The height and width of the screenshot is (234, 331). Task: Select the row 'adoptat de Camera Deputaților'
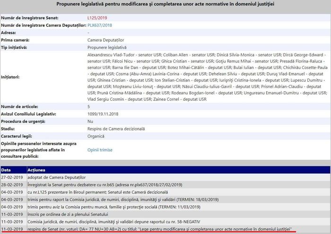click(x=179, y=177)
